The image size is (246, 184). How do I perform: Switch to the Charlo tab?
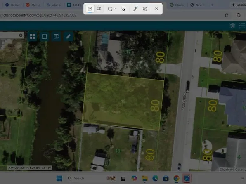[x=177, y=5]
